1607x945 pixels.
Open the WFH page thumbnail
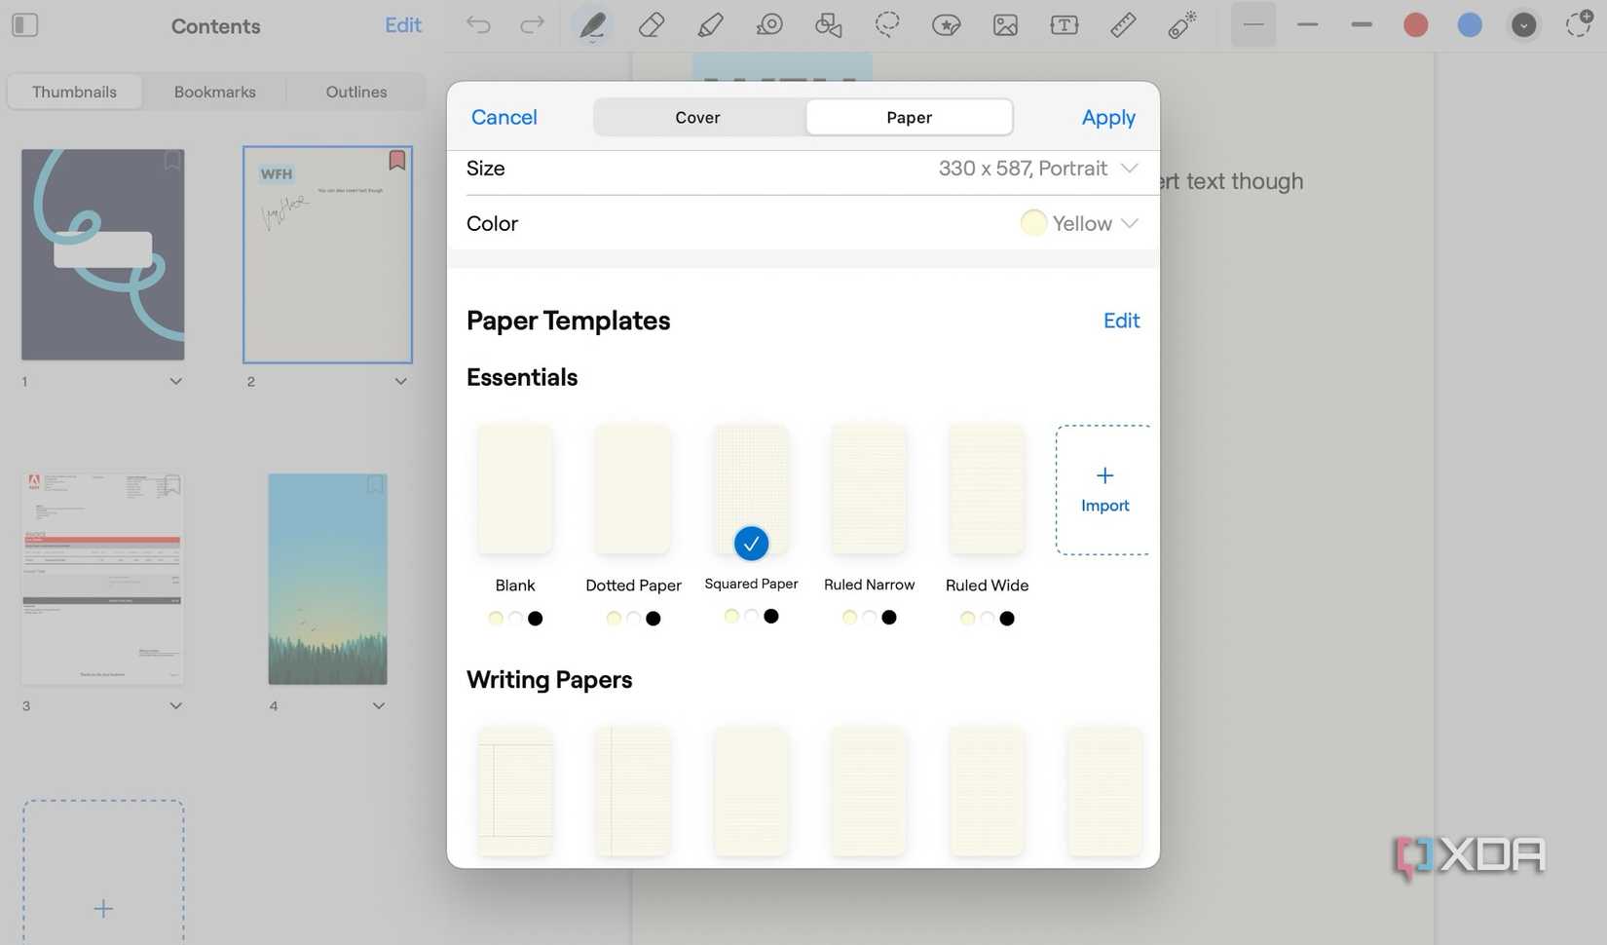click(x=327, y=254)
